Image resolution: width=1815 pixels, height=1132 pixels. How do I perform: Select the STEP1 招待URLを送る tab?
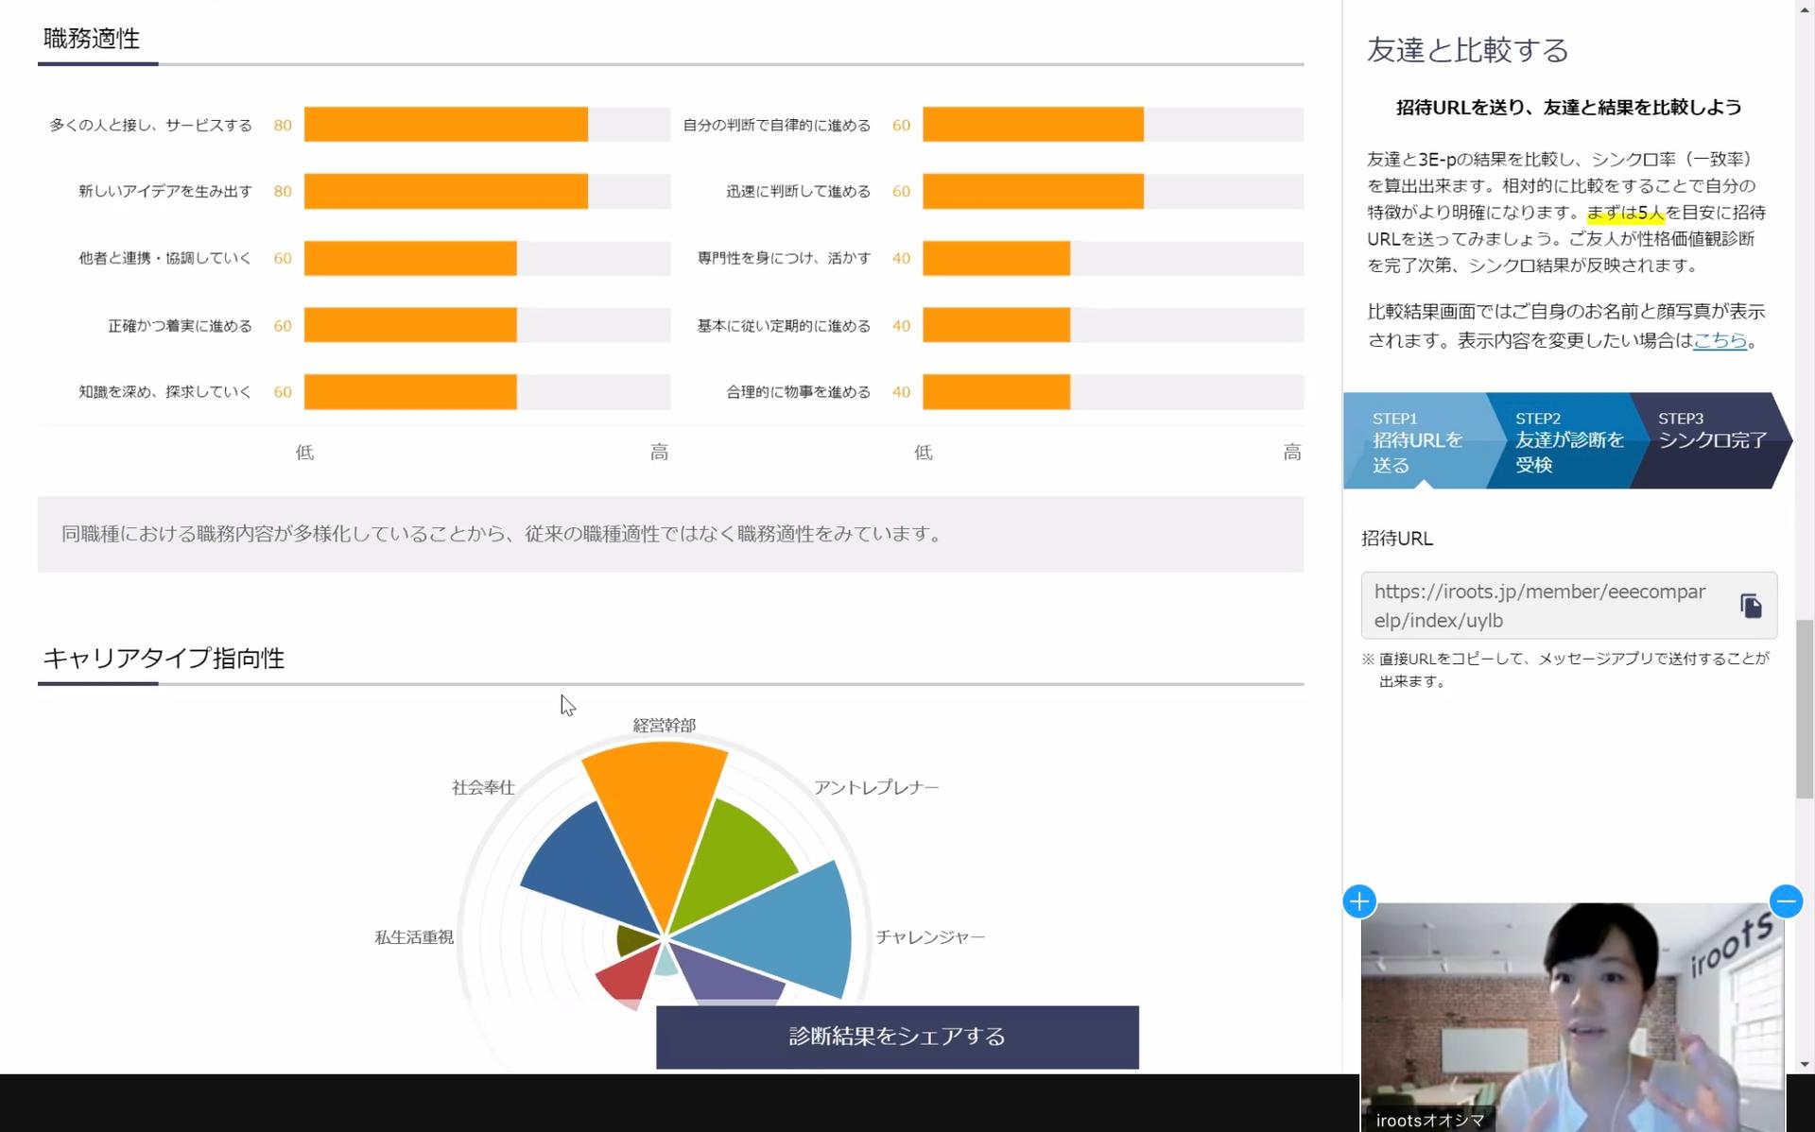(1415, 441)
